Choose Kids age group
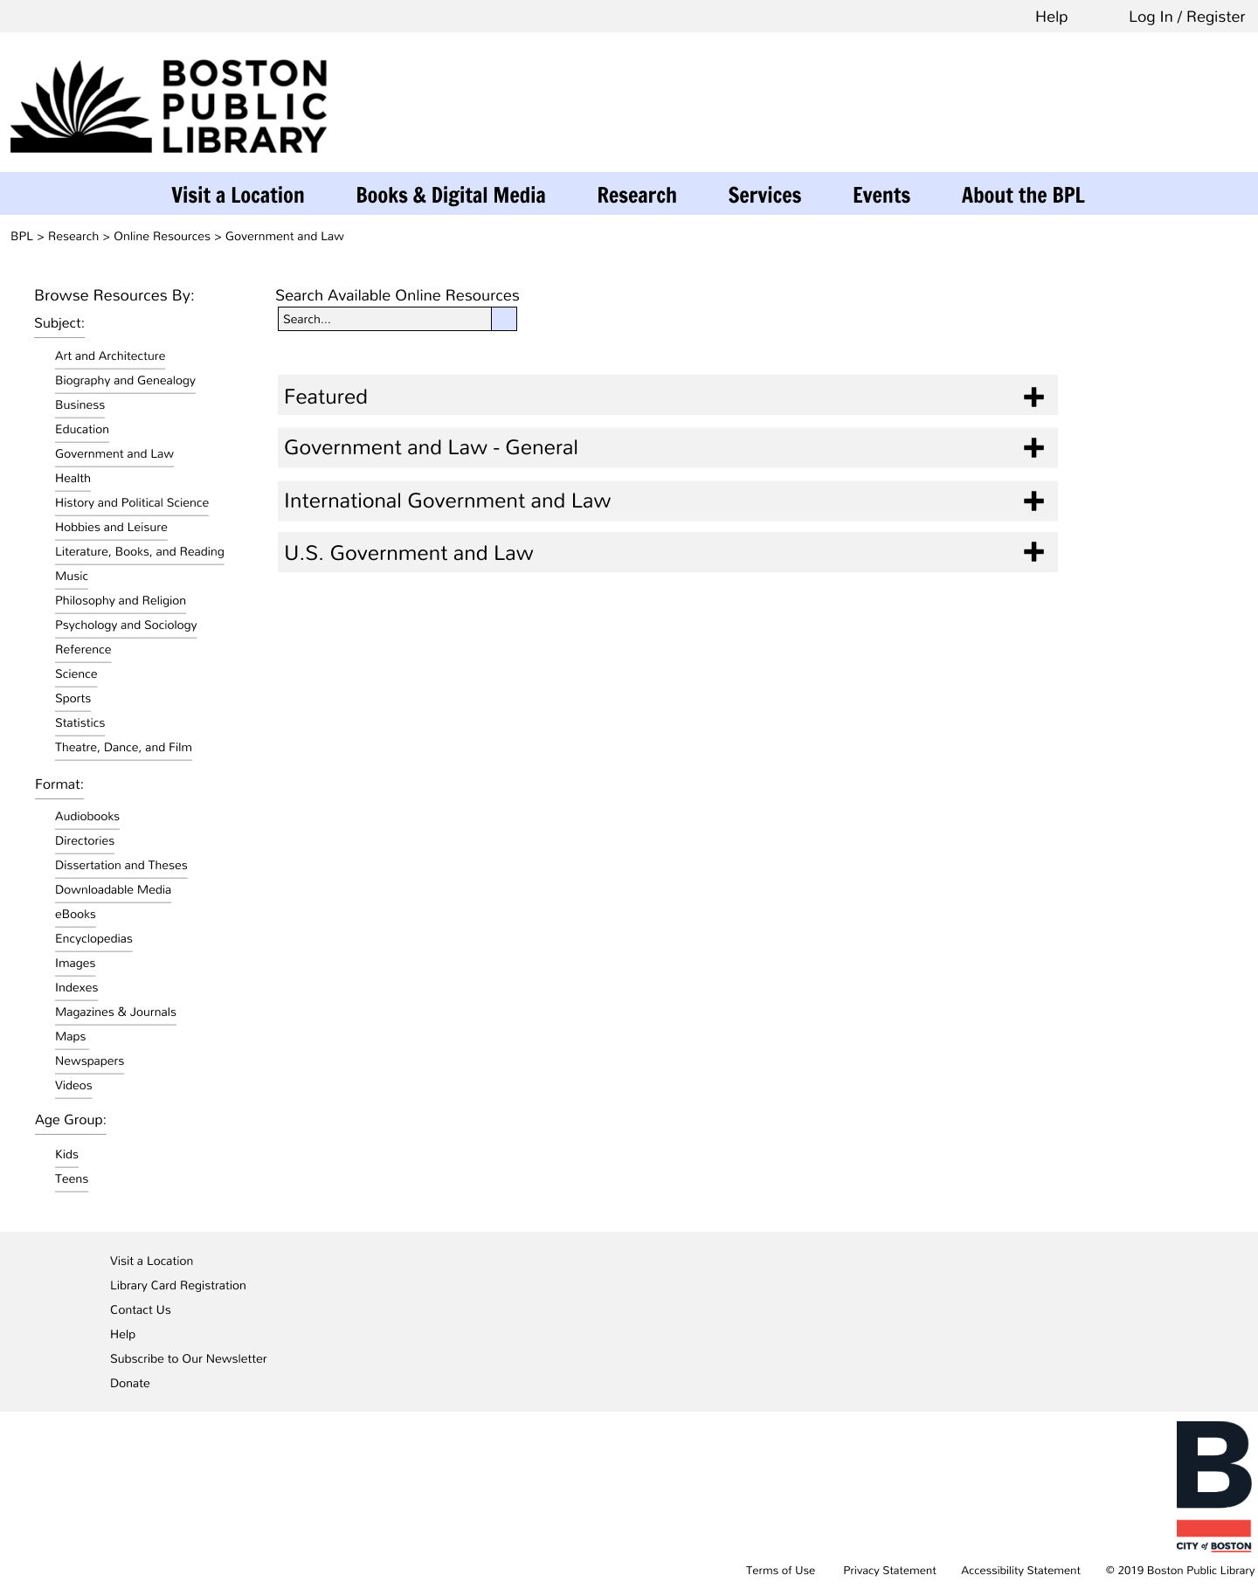 point(66,1154)
